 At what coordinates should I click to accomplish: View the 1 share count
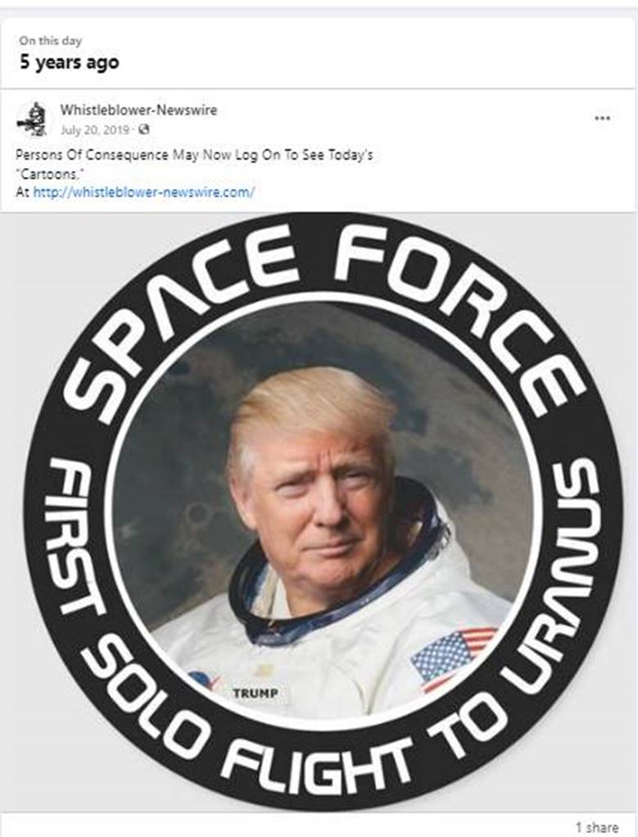(597, 827)
